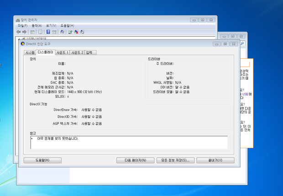This screenshot has height=196, width=283.
Task: Switch to the 입력 tab
Action: click(x=89, y=53)
